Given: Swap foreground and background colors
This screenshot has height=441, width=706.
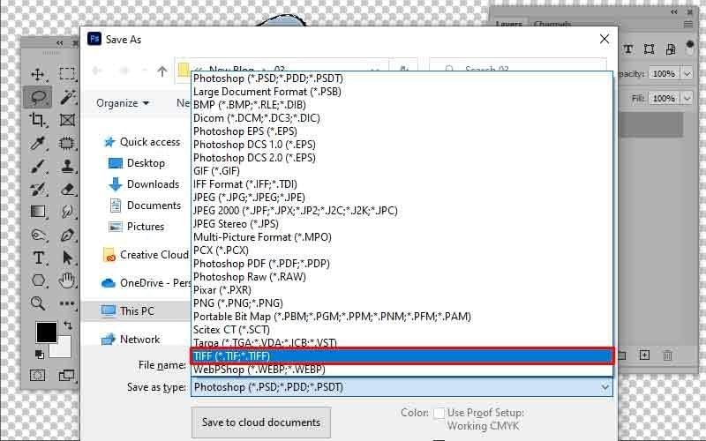Looking at the screenshot, I should [68, 325].
